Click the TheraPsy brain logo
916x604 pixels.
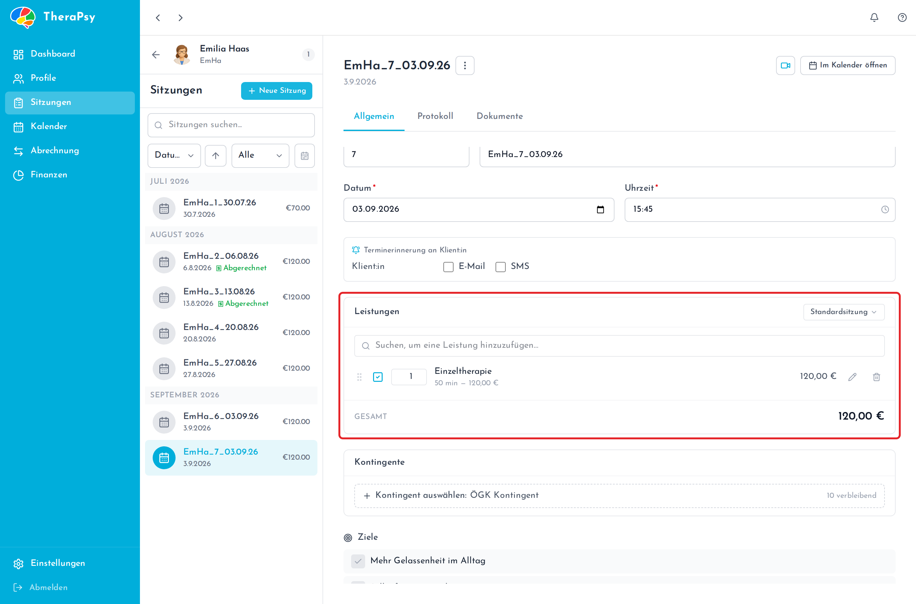[23, 17]
